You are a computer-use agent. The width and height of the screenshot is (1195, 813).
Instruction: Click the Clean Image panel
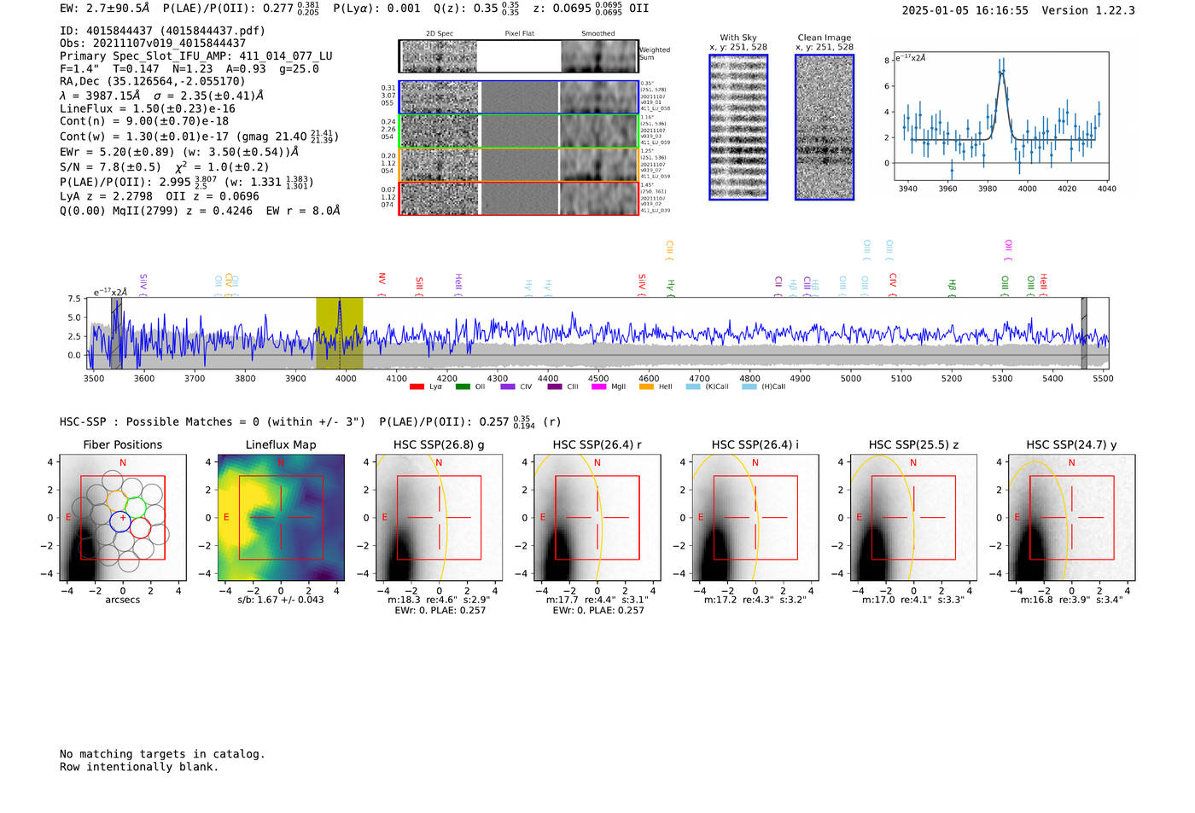coord(825,127)
